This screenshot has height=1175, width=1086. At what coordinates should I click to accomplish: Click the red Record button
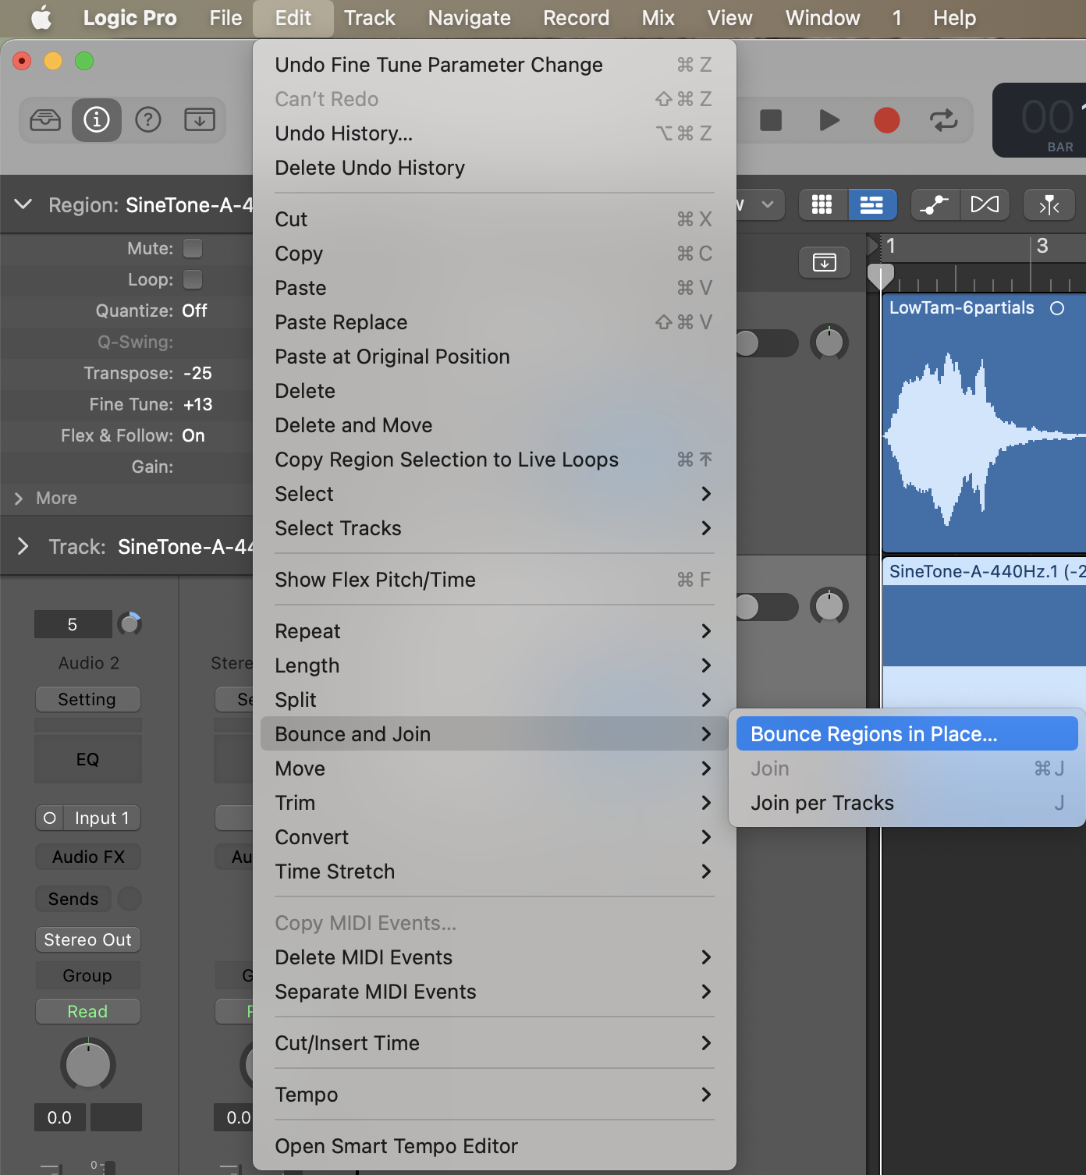[886, 120]
